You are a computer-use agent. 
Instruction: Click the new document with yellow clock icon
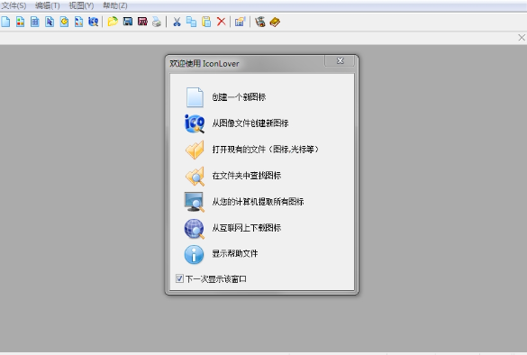64,22
